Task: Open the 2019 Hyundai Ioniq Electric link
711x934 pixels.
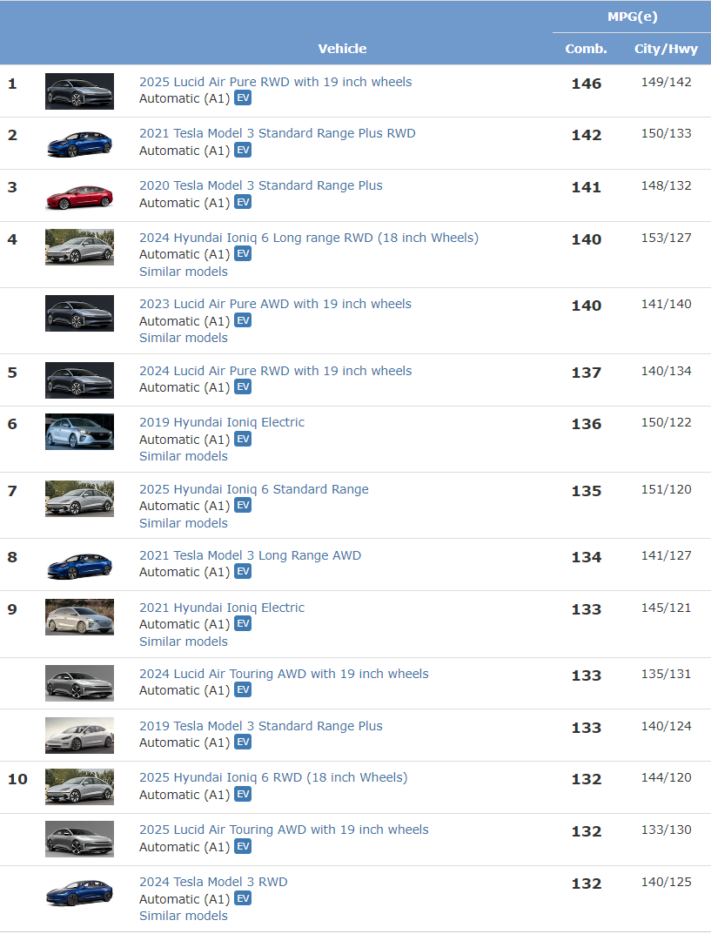Action: click(222, 422)
